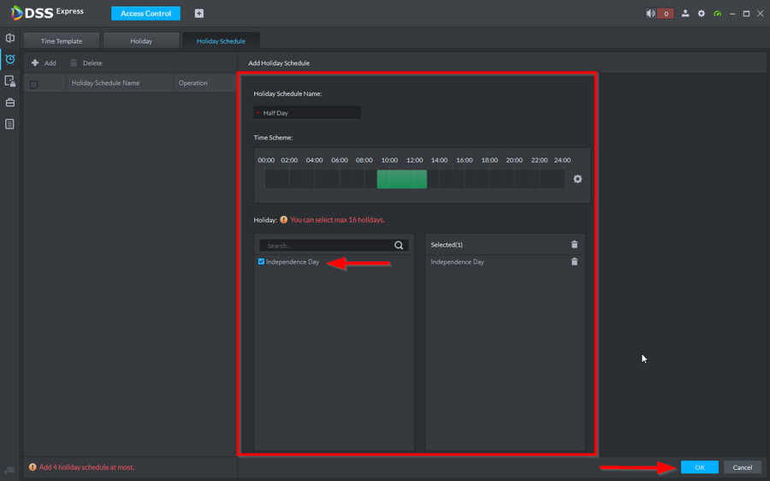Remove Independence Day using its trash icon
Viewport: 770px width, 481px height.
[575, 261]
